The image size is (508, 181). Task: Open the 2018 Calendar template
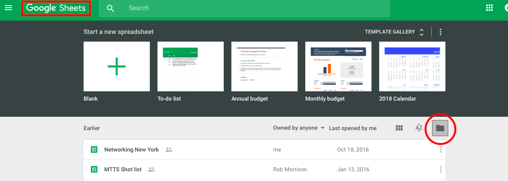412,66
